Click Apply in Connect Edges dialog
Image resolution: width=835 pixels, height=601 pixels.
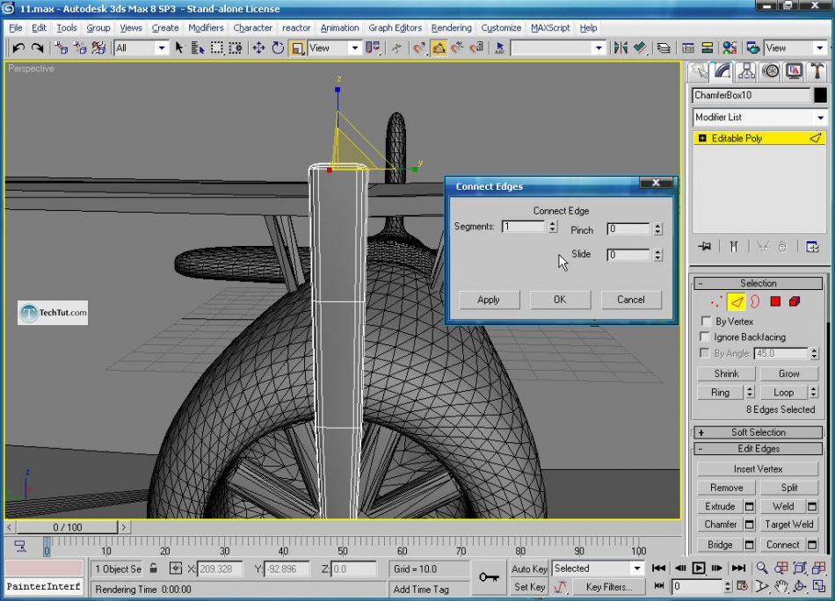point(489,300)
